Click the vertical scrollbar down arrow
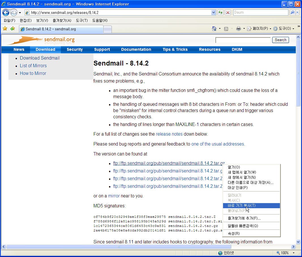Screen dimensions: 302x257 click(x=298, y=242)
